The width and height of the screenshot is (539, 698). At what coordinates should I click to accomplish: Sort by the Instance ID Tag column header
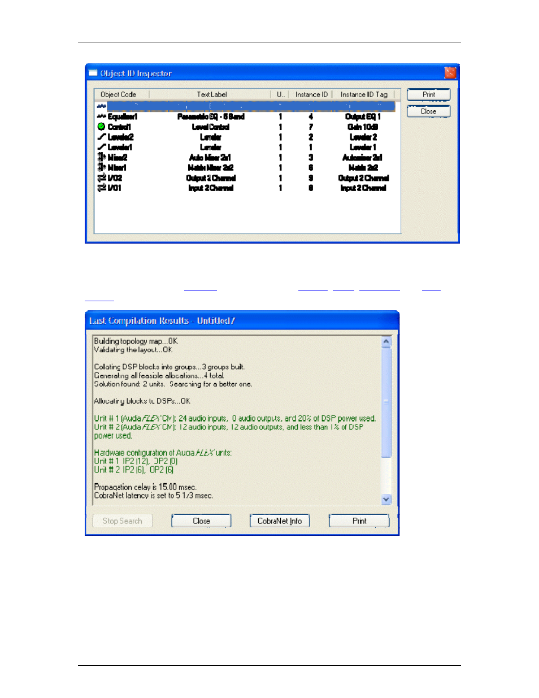tap(364, 94)
